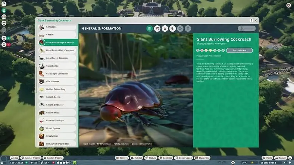Select Giant Forest Scorpion entry
Screen dimensions: 294x165
click(57, 58)
